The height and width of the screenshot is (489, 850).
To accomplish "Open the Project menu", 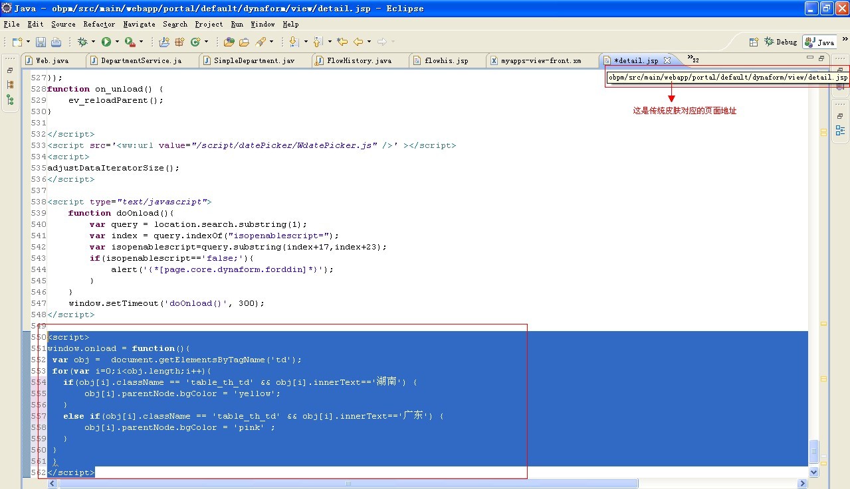I will pyautogui.click(x=209, y=25).
